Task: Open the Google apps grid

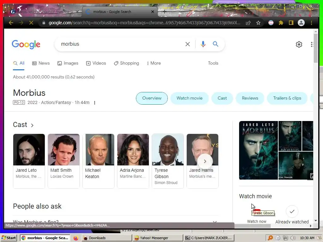Action: [x=312, y=44]
